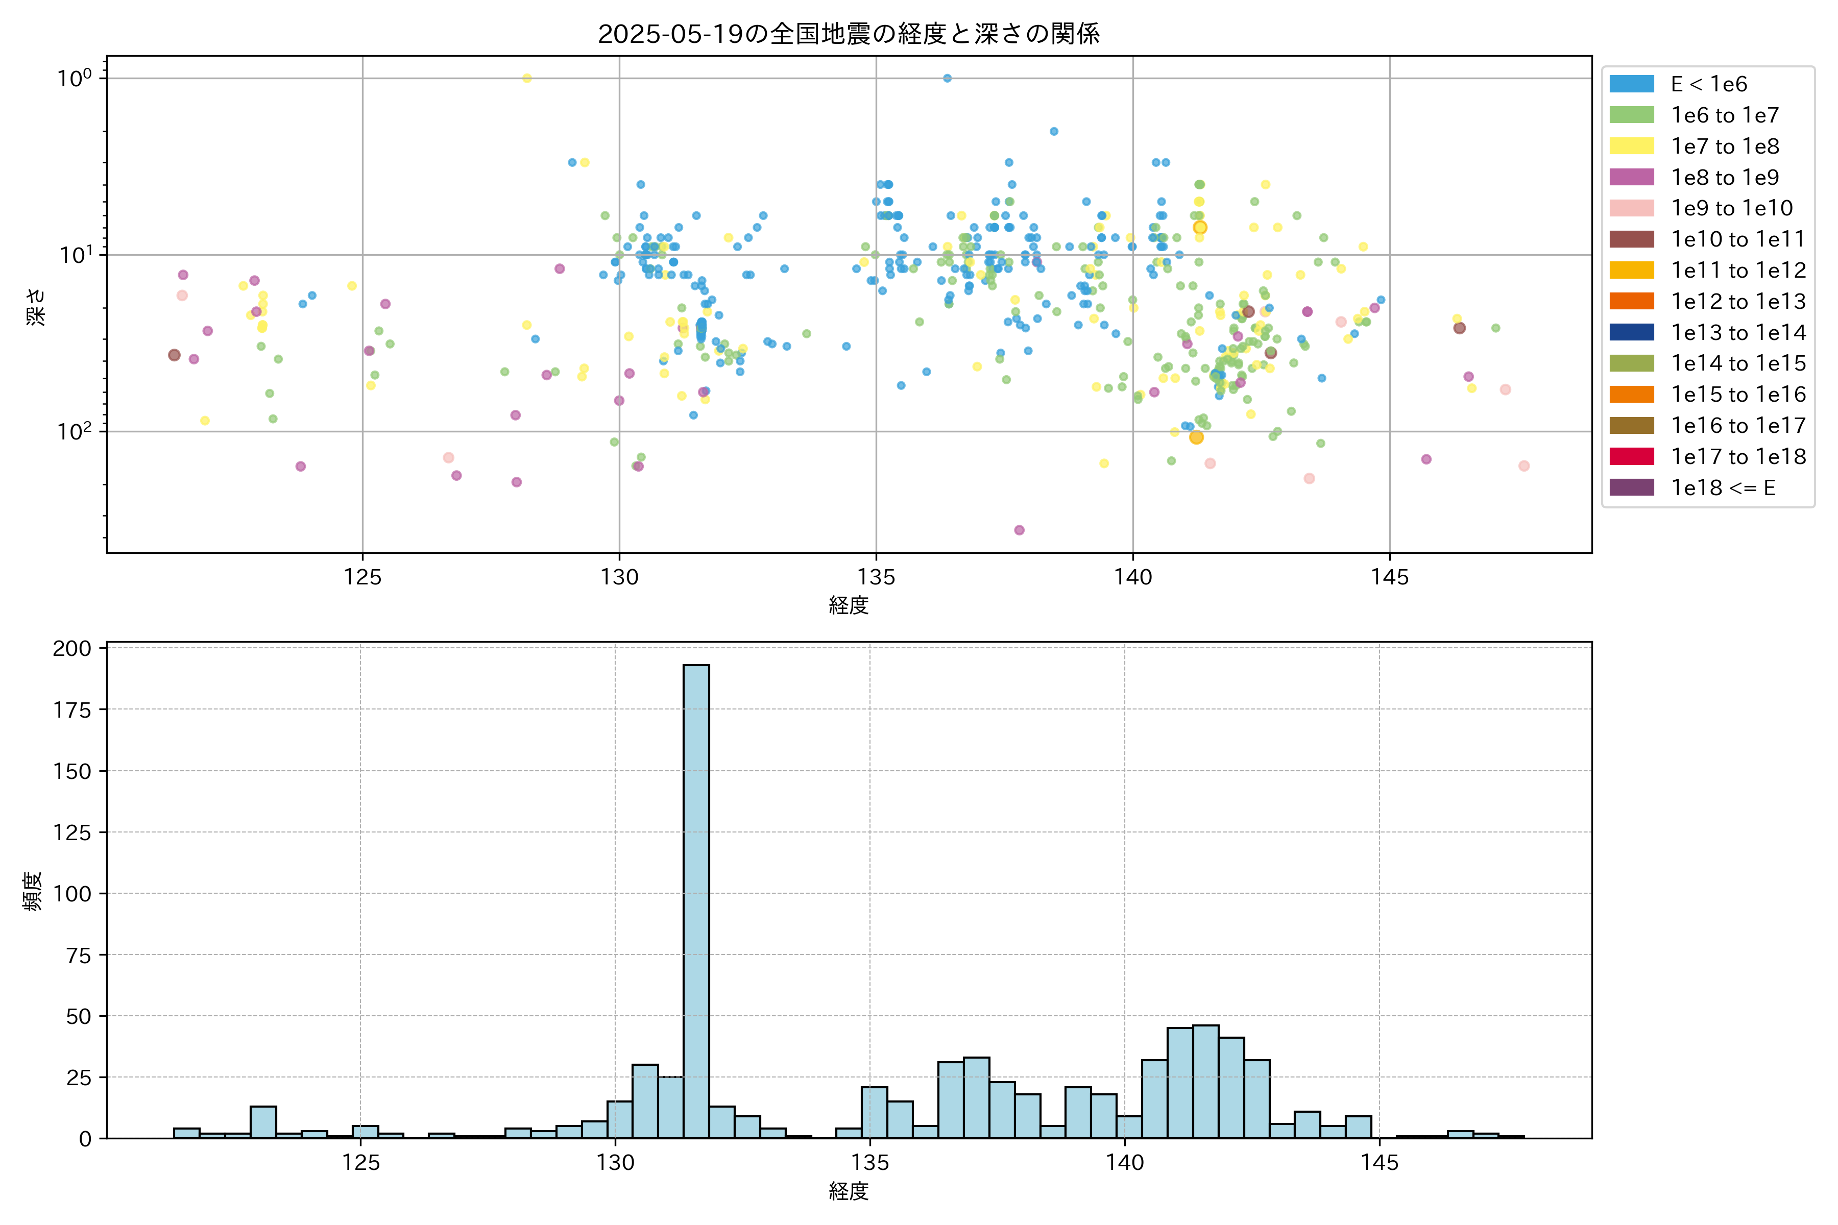Click the yellow '1e7 to 1e8' legend swatch
Image resolution: width=1838 pixels, height=1225 pixels.
click(x=1632, y=146)
